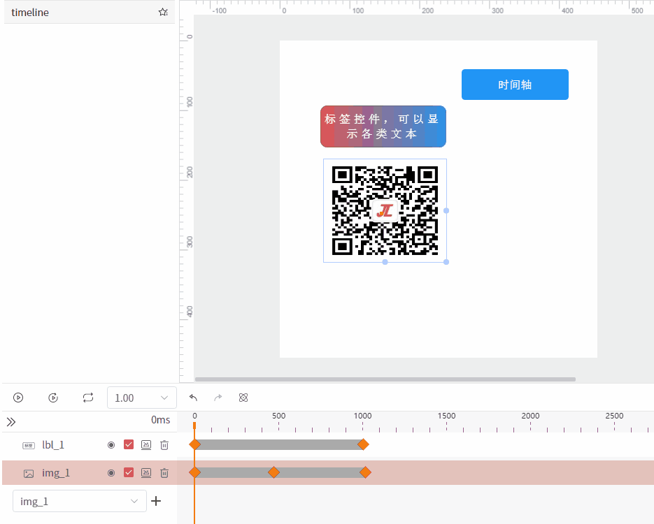Image resolution: width=654 pixels, height=524 pixels.
Task: Click the orange playhead handle at 0
Action: [x=194, y=425]
